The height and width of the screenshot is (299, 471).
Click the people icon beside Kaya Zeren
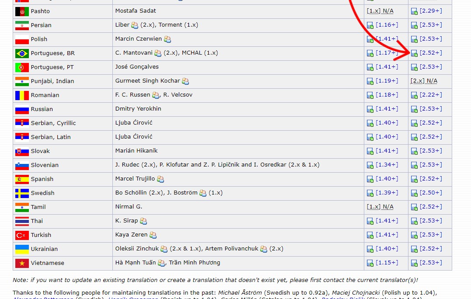pos(153,235)
